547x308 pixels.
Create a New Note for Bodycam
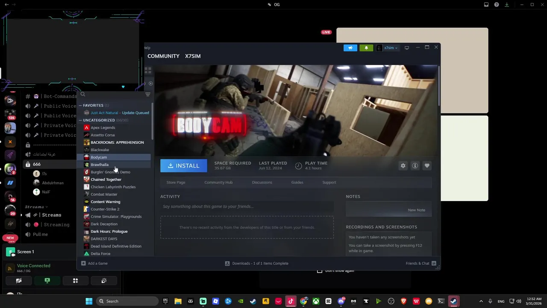point(416,210)
